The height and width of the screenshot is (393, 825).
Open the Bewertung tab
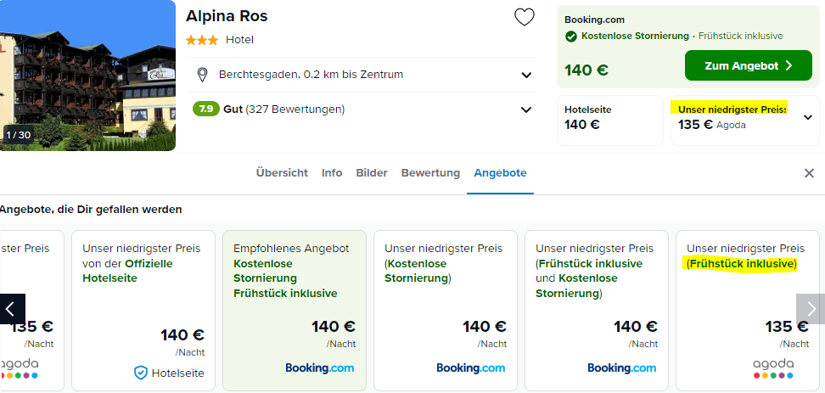tap(430, 172)
